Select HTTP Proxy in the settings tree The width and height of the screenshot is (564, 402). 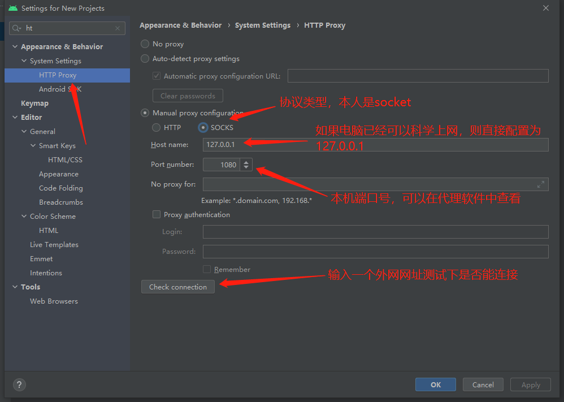67,75
